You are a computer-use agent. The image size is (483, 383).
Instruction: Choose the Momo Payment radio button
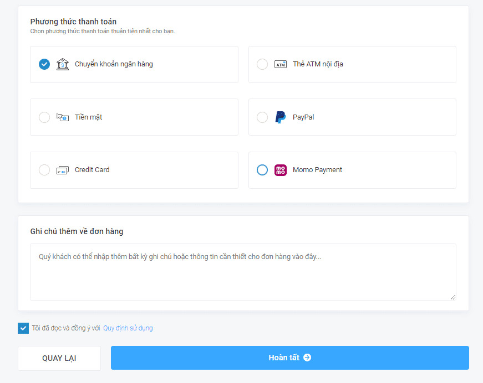point(262,170)
